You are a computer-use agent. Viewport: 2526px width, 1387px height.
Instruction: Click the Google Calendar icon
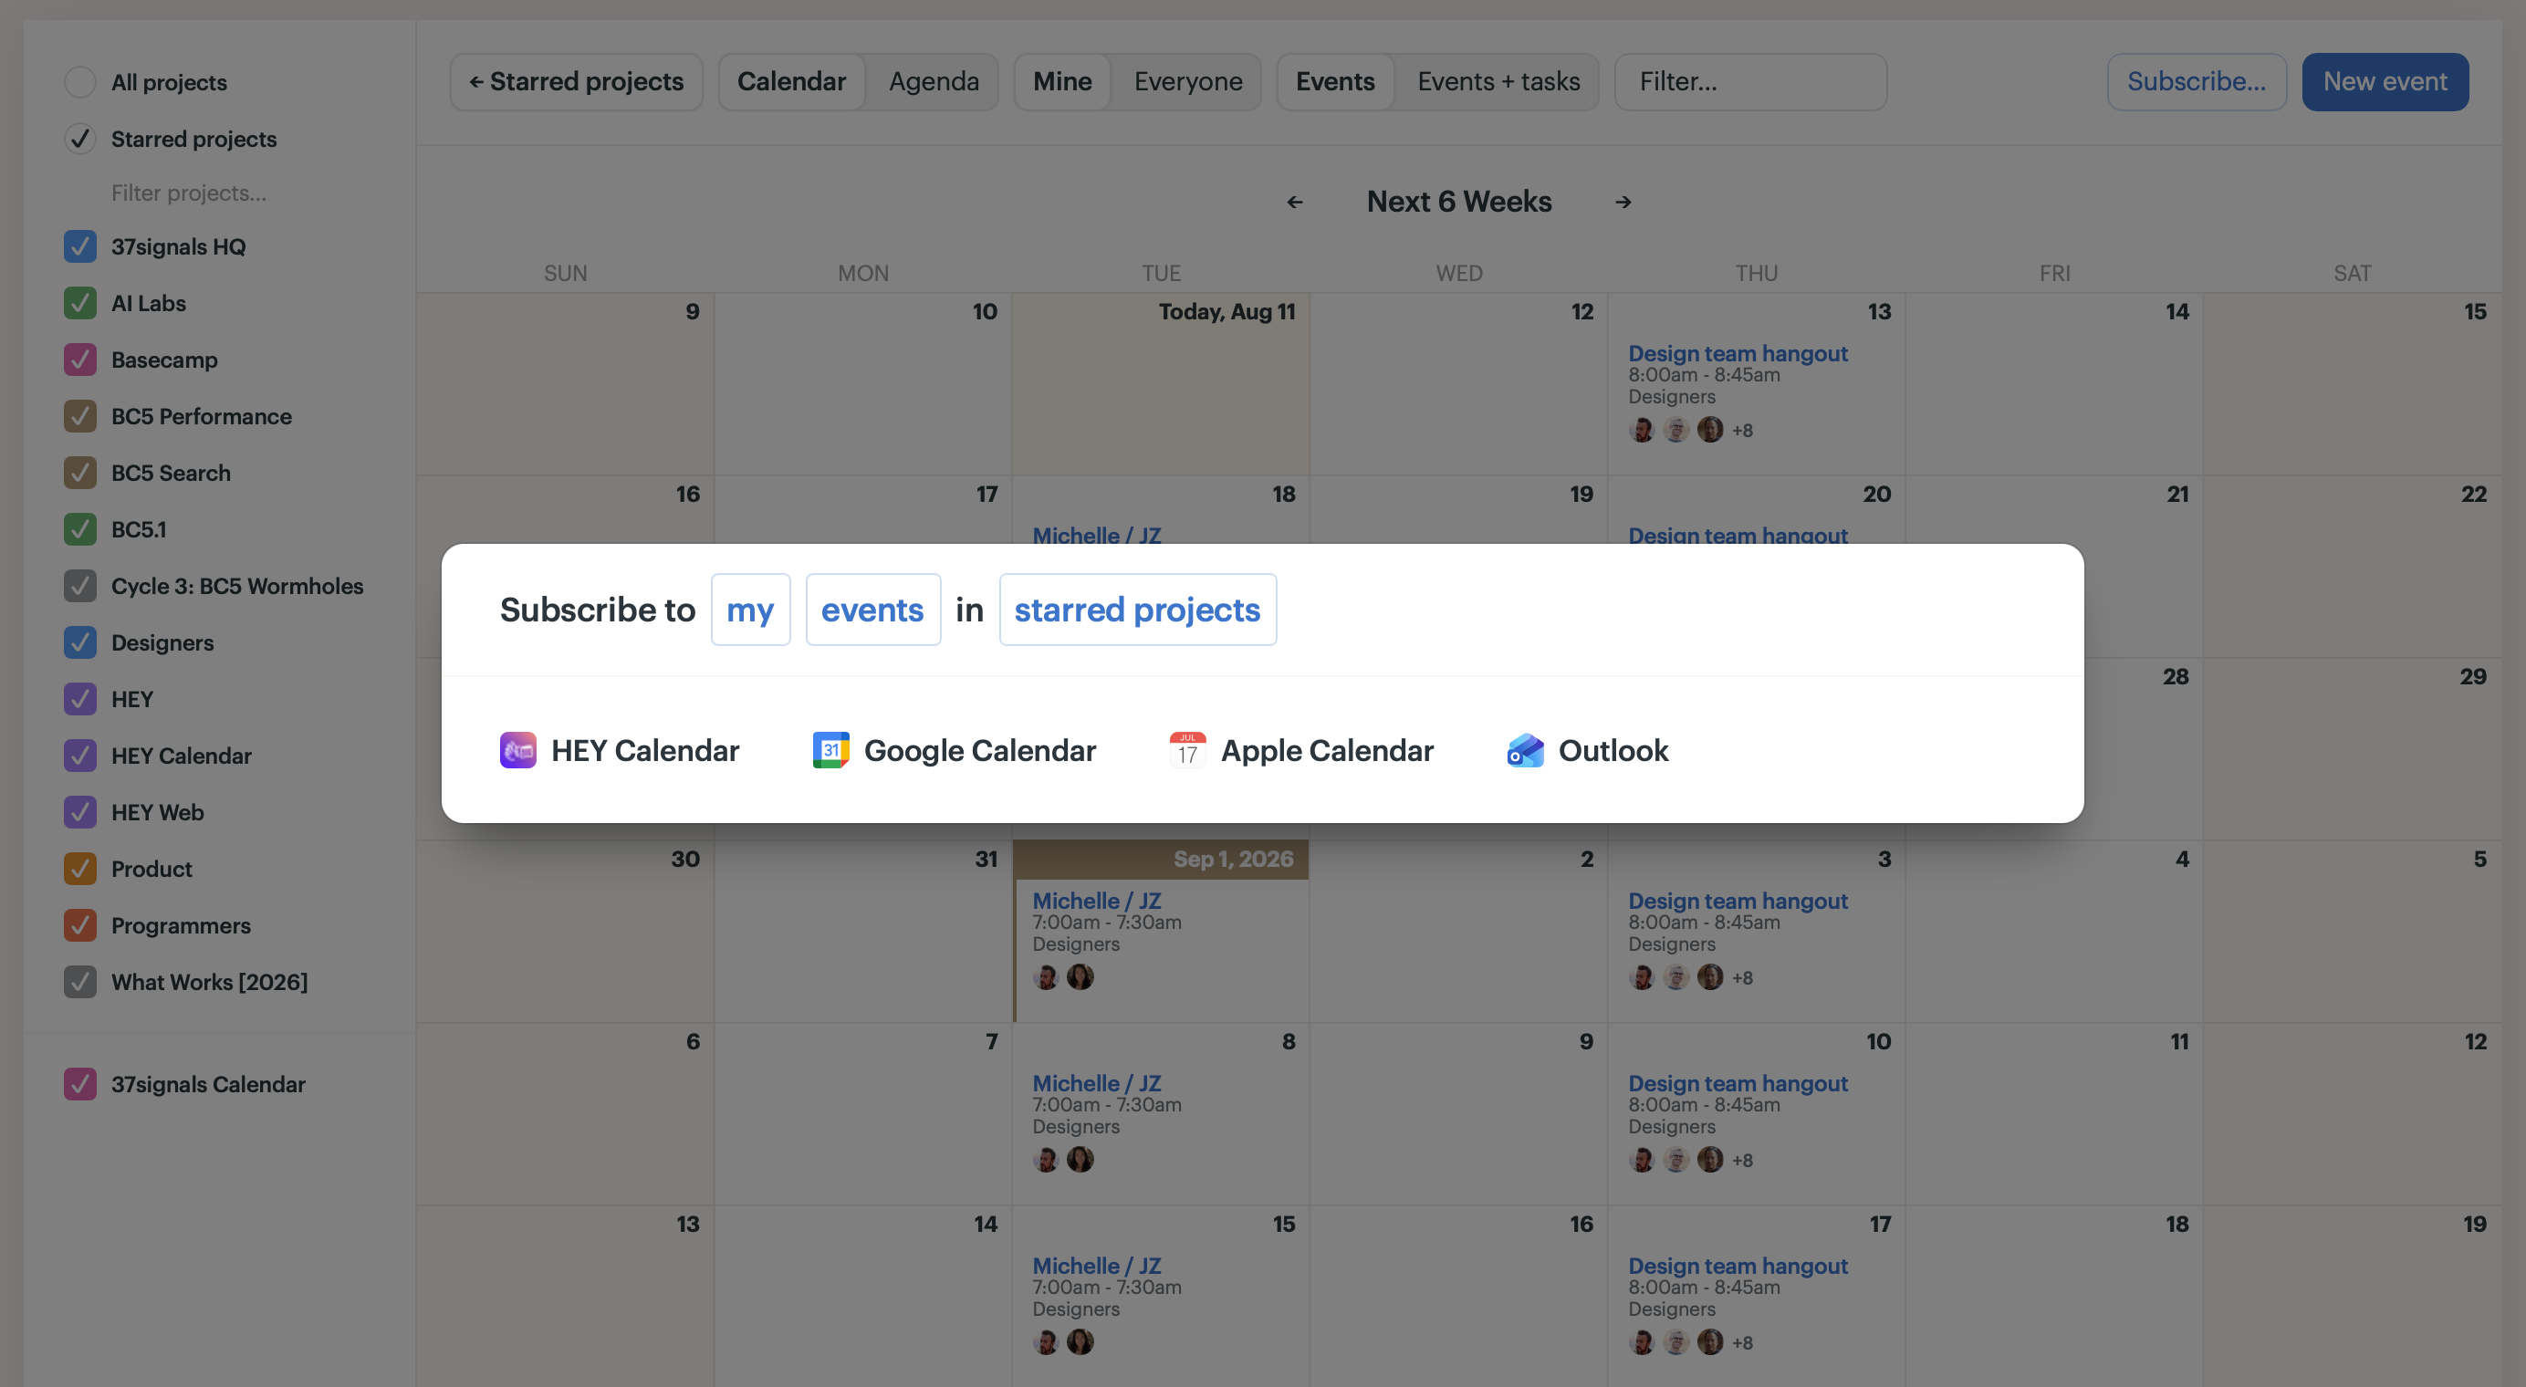point(830,750)
